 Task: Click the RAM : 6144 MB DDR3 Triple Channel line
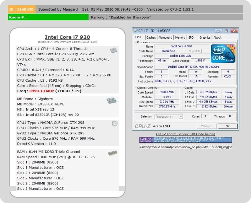pyautogui.click(x=48, y=152)
